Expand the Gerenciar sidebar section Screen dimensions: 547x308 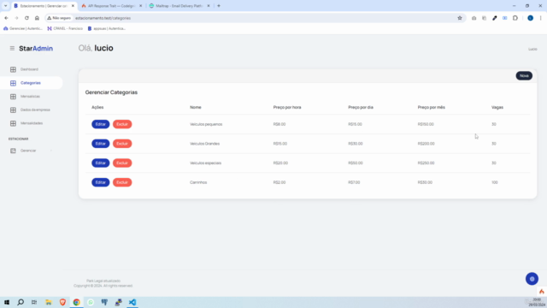pos(28,151)
